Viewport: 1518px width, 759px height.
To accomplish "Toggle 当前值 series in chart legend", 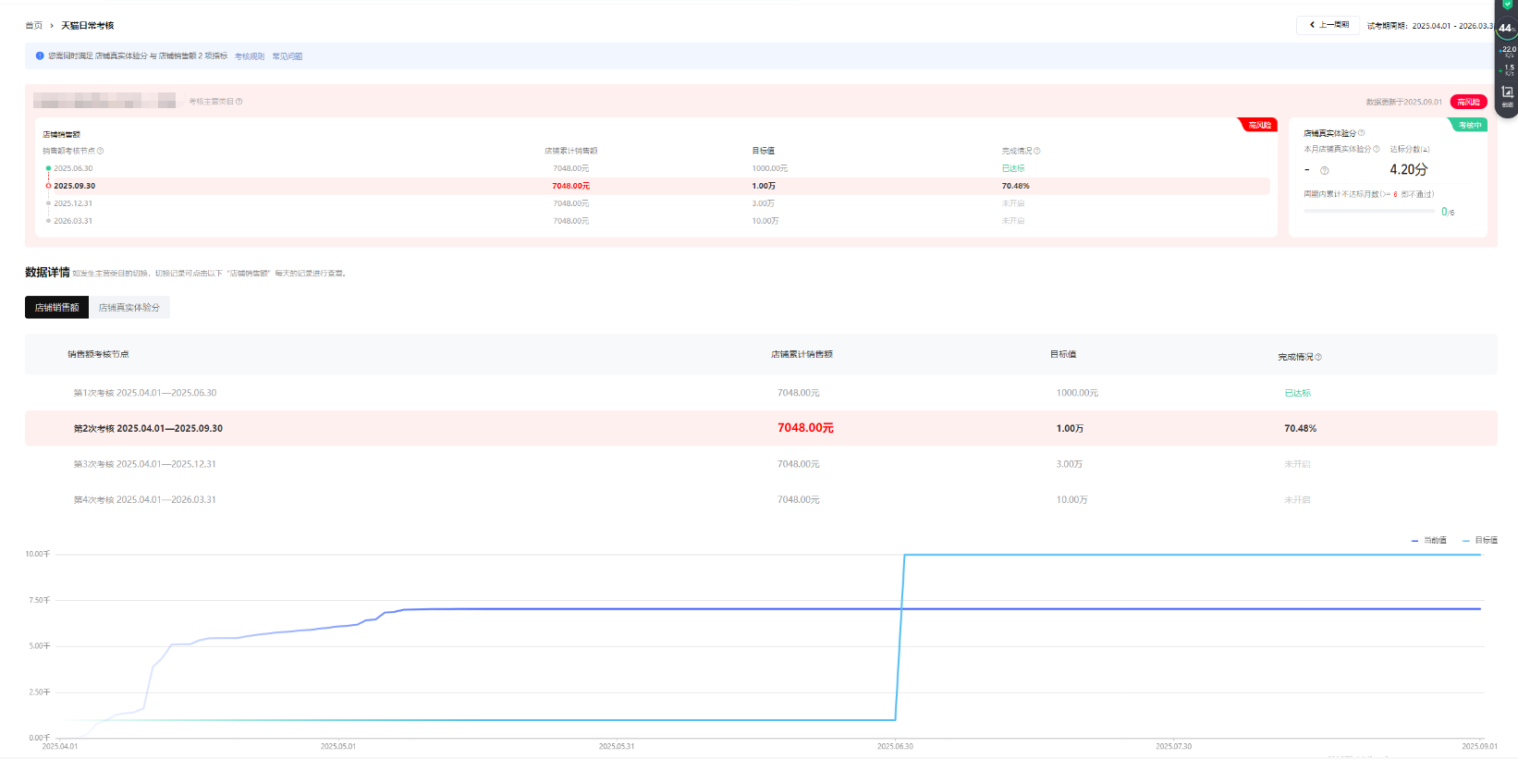I will 1429,540.
